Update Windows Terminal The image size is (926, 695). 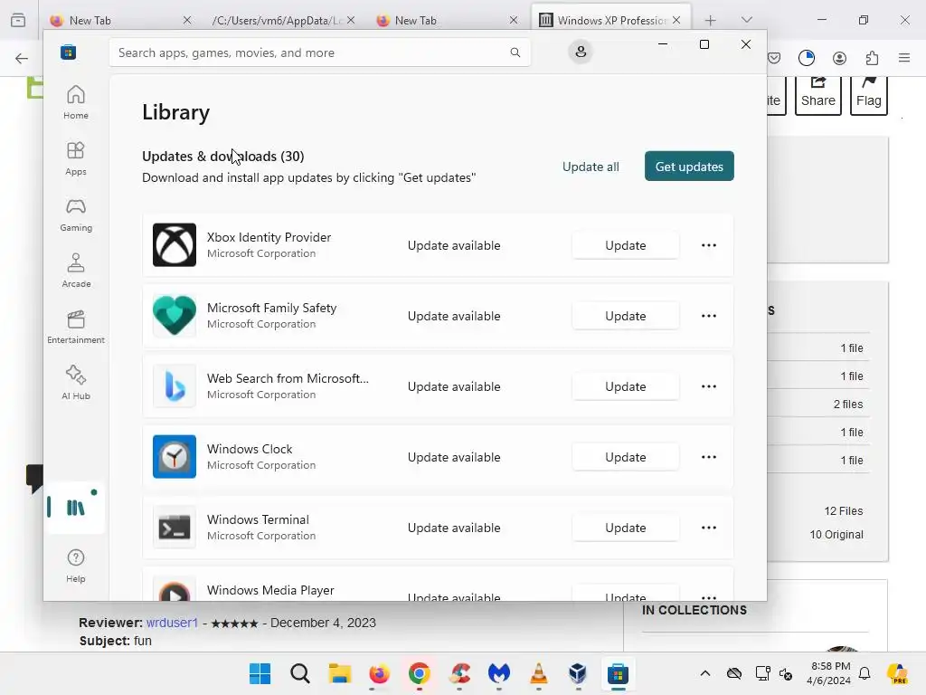pos(626,528)
